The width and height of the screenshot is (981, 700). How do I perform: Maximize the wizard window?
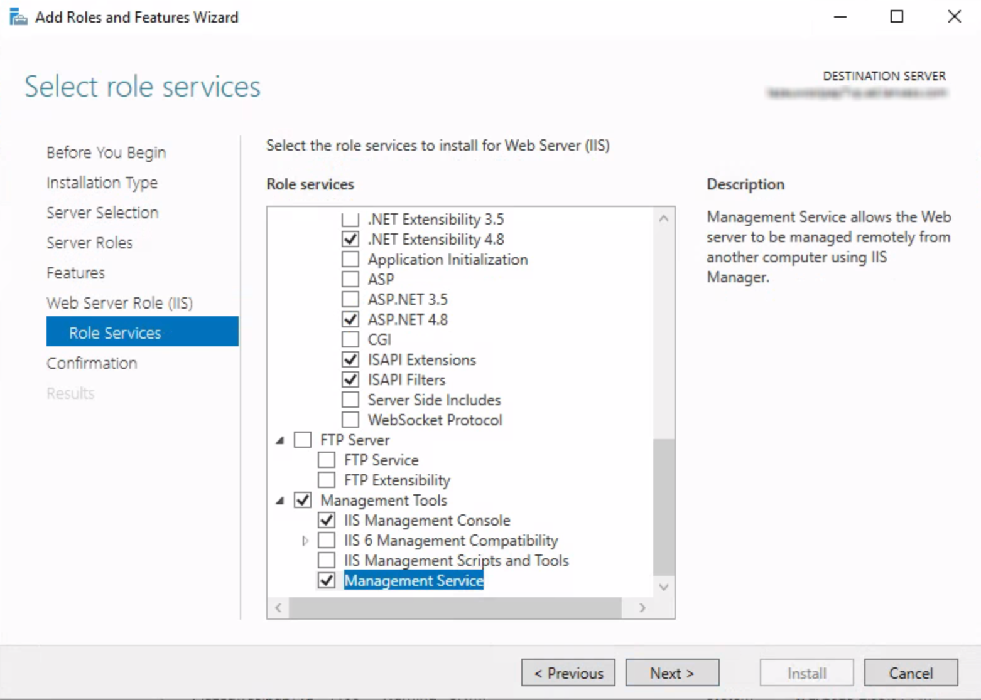point(896,17)
